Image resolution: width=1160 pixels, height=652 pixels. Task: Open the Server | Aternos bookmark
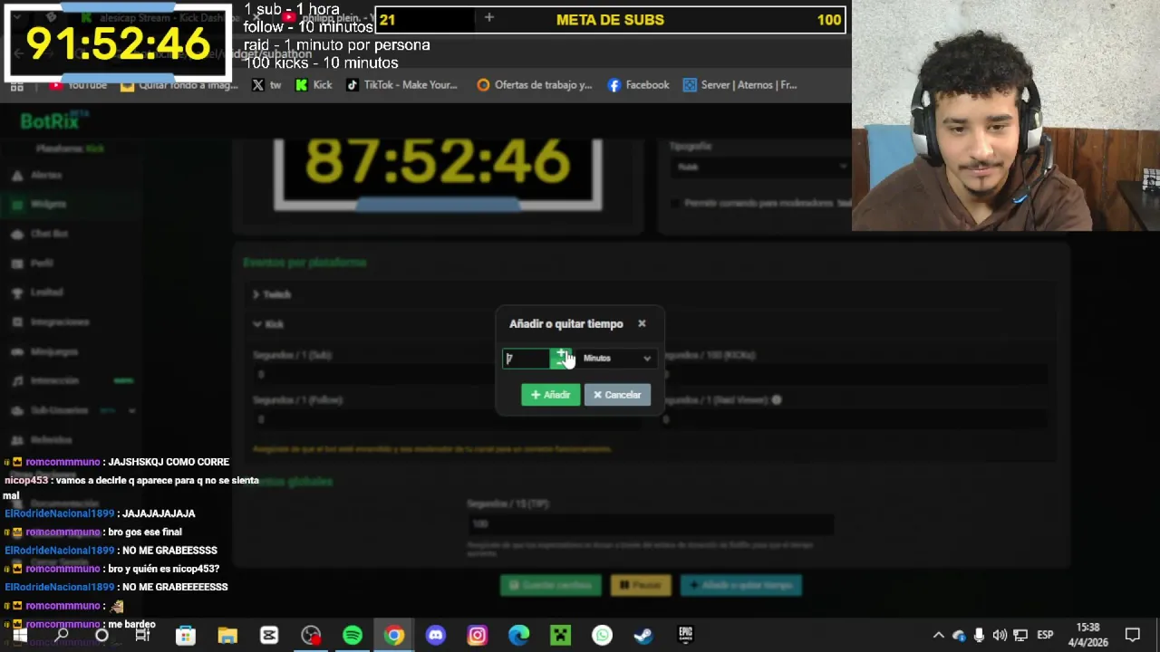coord(739,85)
